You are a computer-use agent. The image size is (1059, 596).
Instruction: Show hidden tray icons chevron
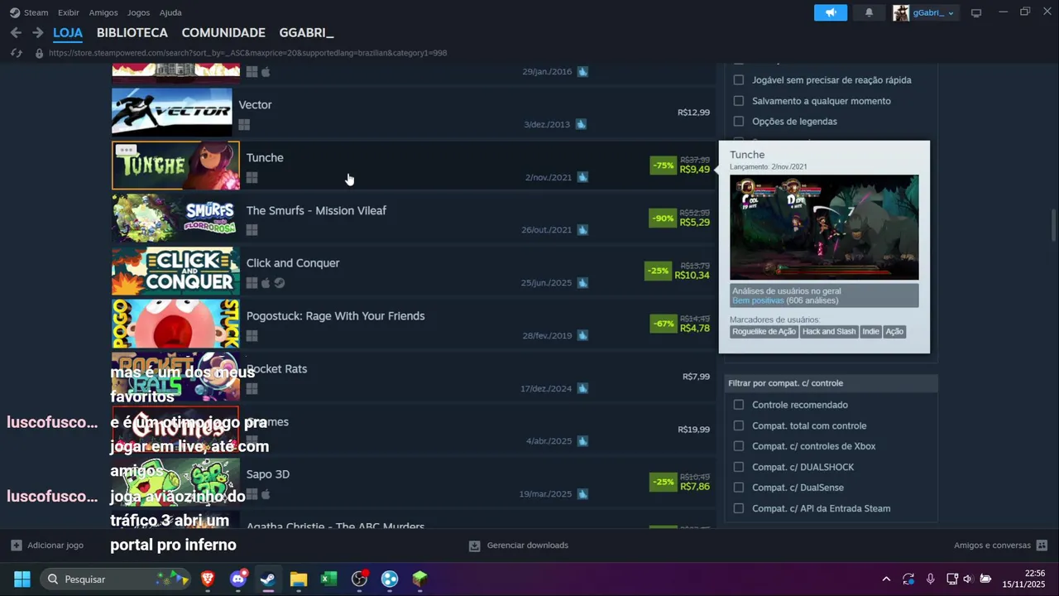tap(886, 579)
